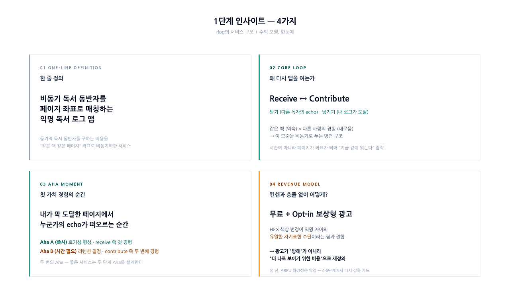Click the 'Receive ↔ Contribute' headline
Viewport: 510px width, 291px height.
pos(310,99)
